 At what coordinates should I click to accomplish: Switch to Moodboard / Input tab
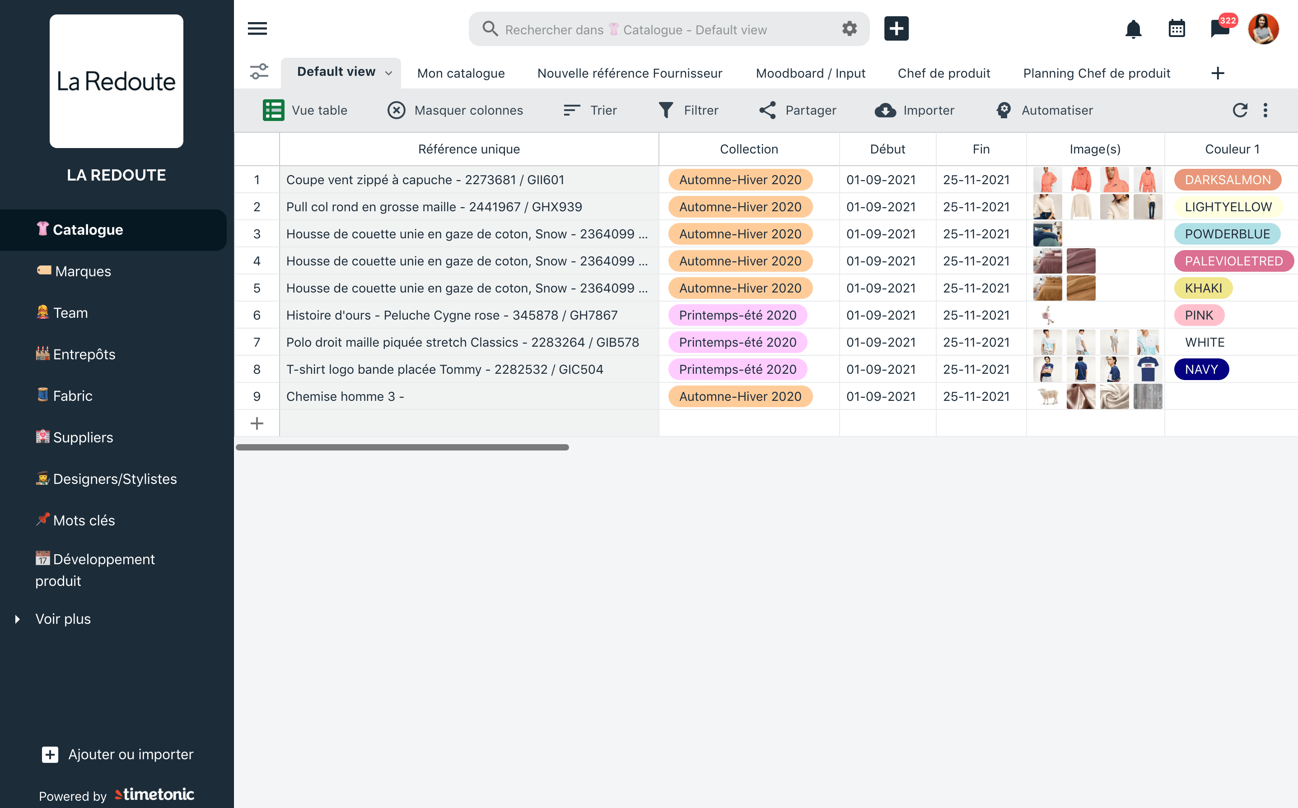point(810,73)
